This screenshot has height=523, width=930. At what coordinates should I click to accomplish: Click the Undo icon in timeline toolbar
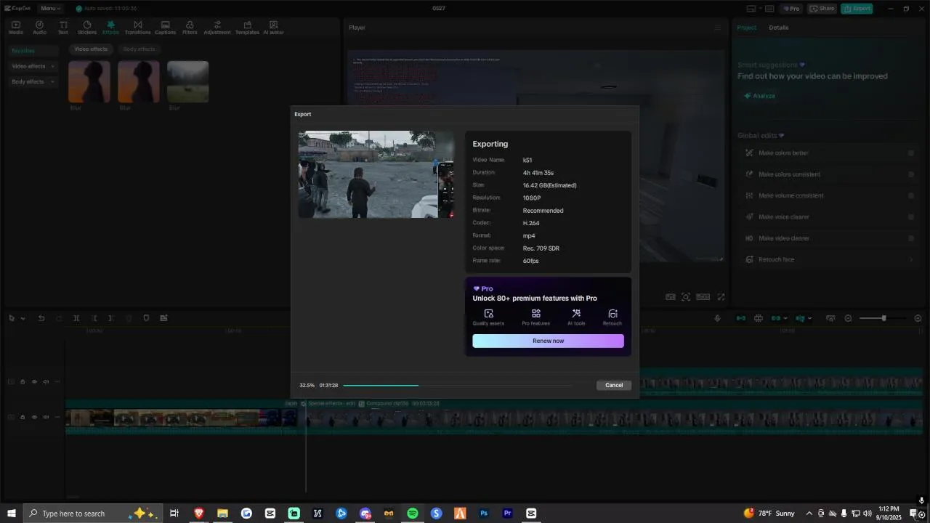(x=41, y=318)
